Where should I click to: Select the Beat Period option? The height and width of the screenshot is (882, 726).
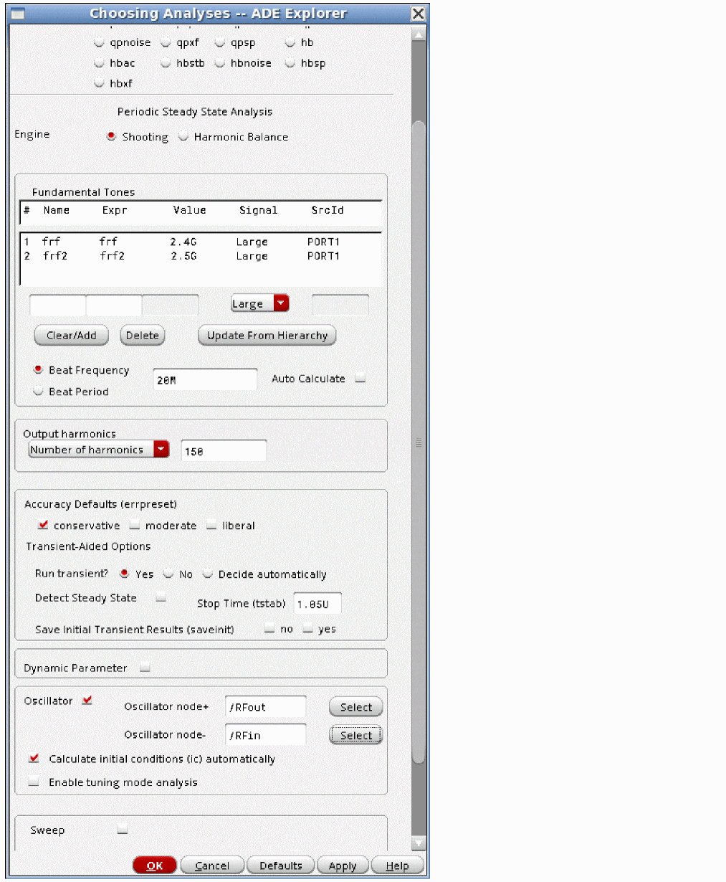(x=39, y=392)
